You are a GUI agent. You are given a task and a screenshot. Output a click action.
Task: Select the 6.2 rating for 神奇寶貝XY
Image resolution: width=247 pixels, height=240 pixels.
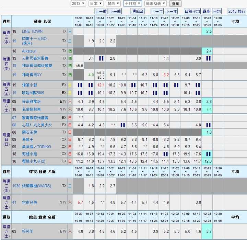[x=166, y=75]
